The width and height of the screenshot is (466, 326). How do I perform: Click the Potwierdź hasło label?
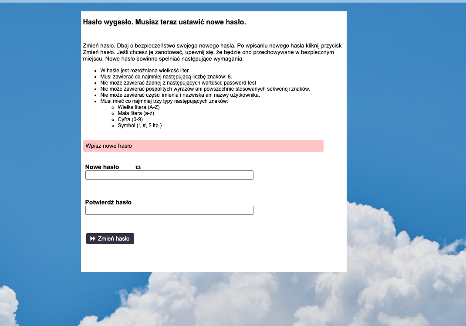[108, 202]
